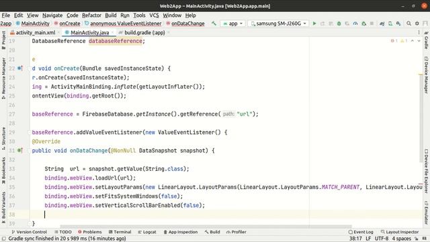This screenshot has width=430, height=242.
Task: Collapse ValueEventListener fold at line 29
Action: (x=29, y=132)
